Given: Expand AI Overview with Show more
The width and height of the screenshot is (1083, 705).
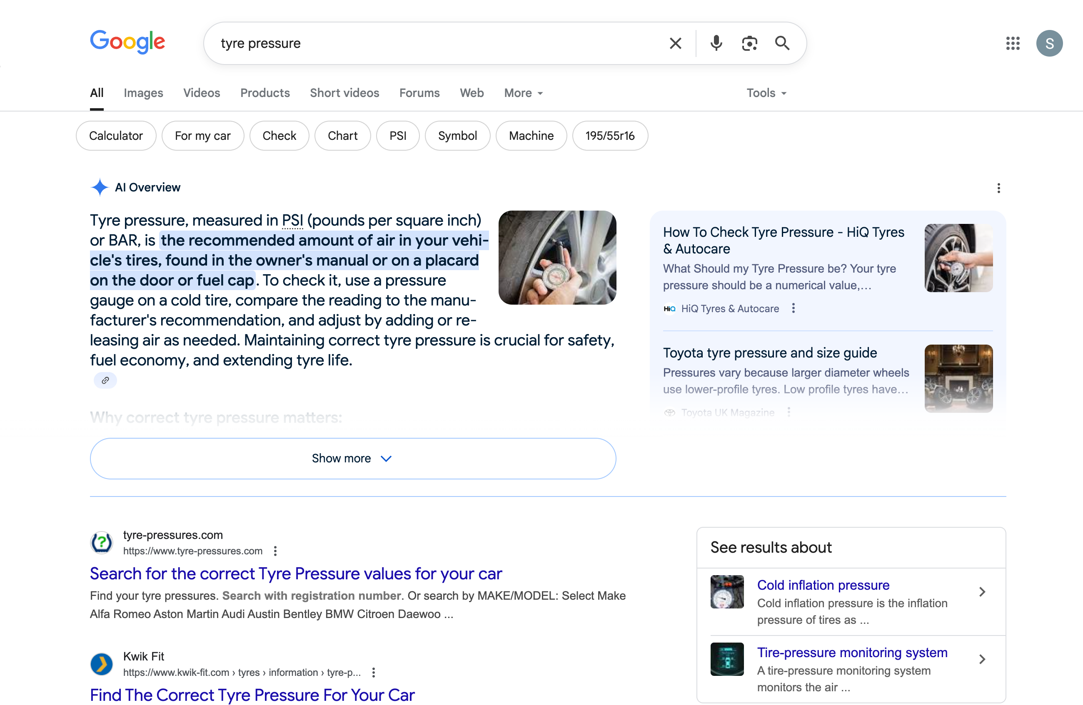Looking at the screenshot, I should pos(353,458).
